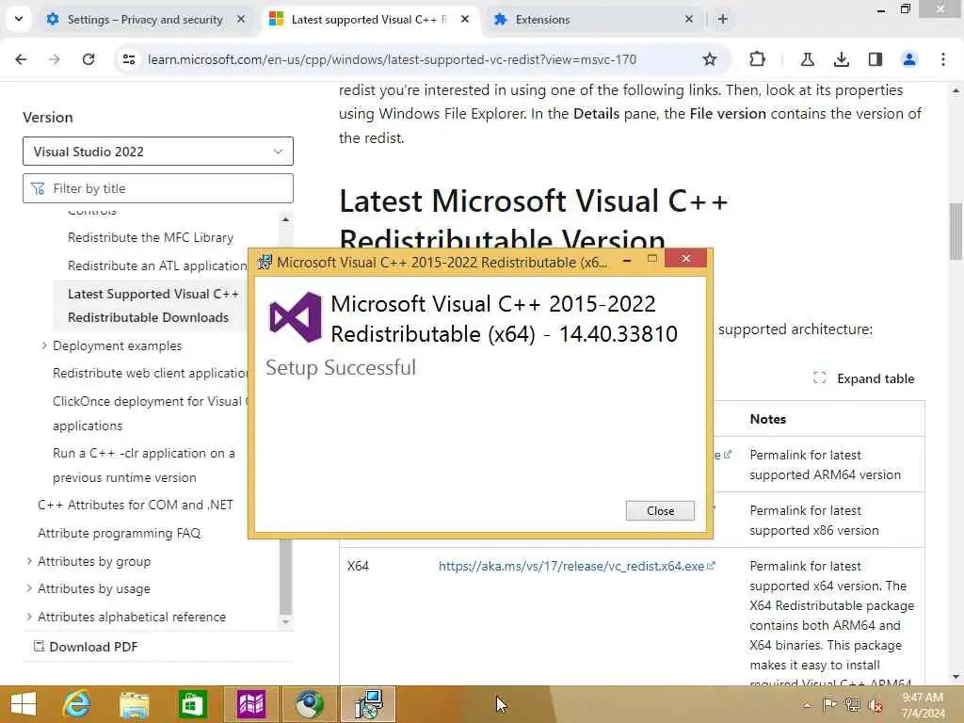Switch to Latest supported Visual C++ tab
Image resolution: width=964 pixels, height=723 pixels.
(x=369, y=20)
